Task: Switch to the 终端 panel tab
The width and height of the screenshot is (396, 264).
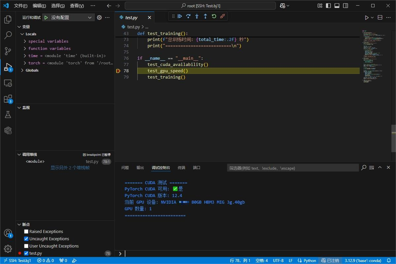Action: [x=181, y=167]
